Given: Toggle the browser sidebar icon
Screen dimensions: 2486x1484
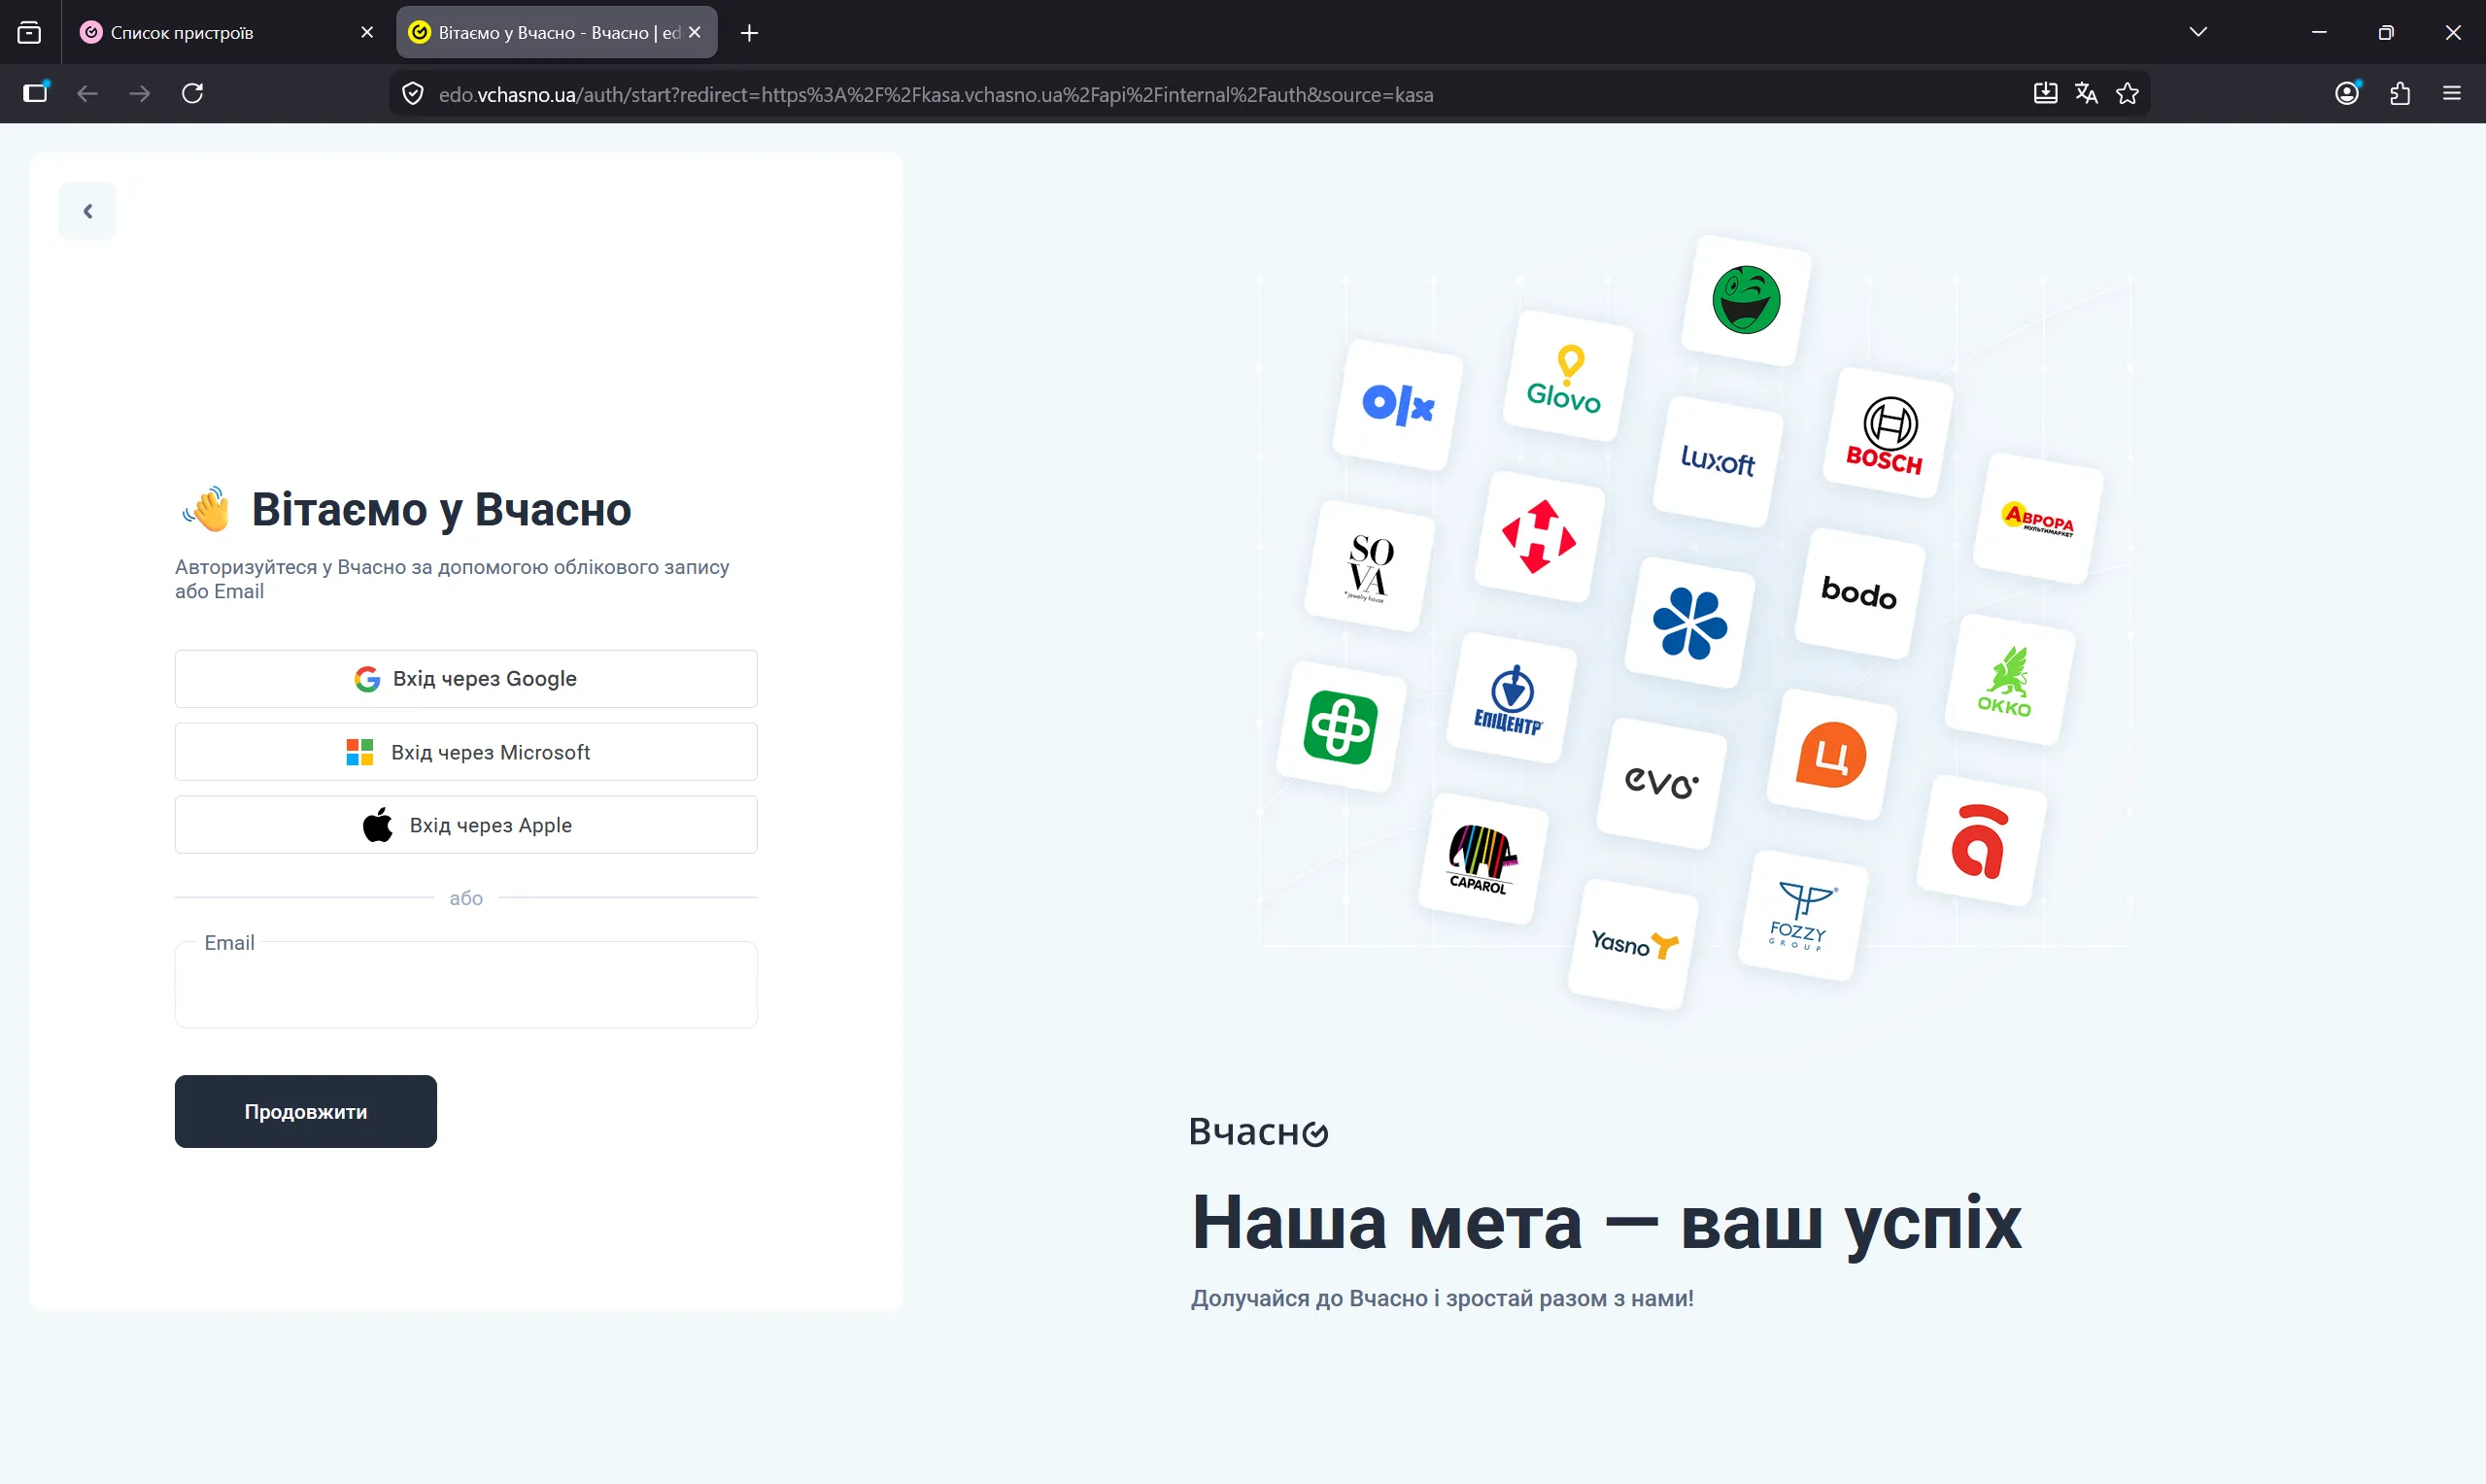Looking at the screenshot, I should click(x=35, y=93).
